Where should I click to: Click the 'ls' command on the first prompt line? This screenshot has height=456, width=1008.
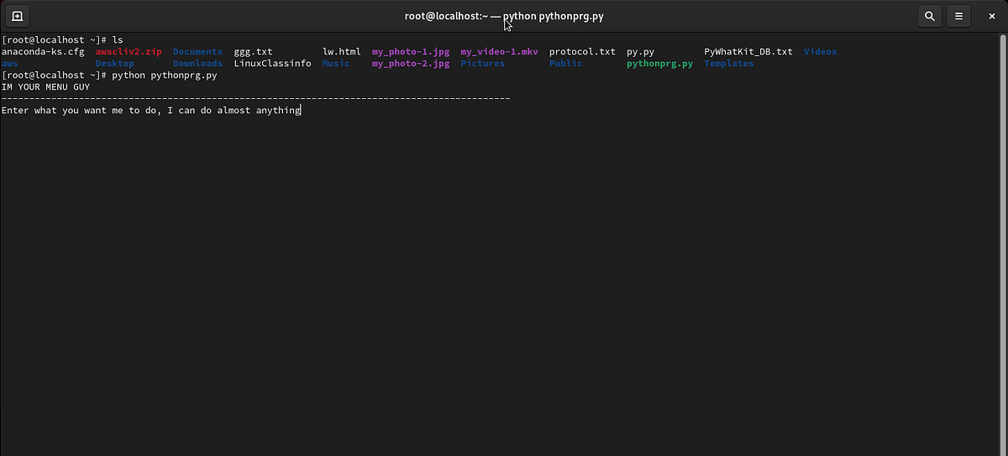[117, 40]
